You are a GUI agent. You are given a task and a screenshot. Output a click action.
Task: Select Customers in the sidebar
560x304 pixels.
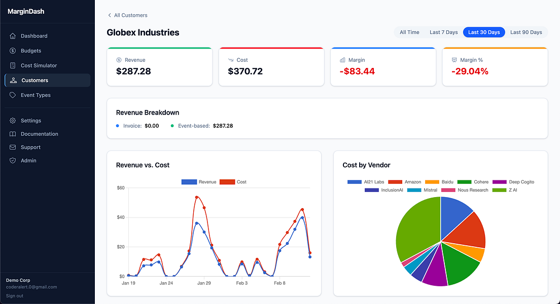[x=48, y=80]
